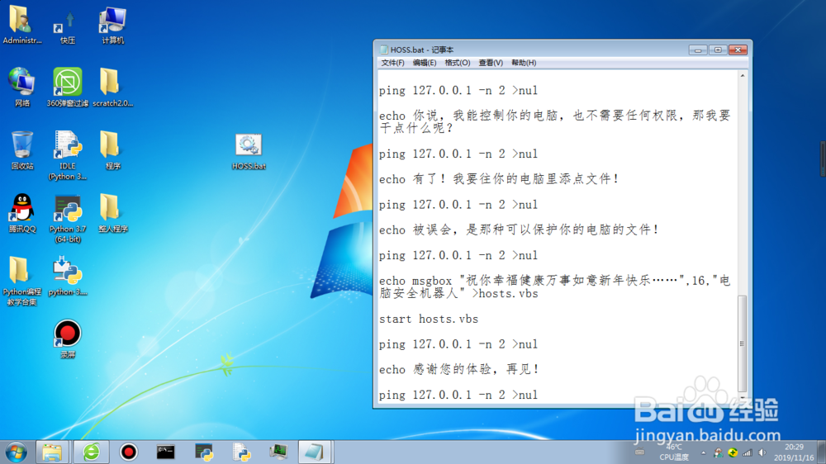826x464 pixels.
Task: Click the text 'echo msgbox' in Notepad
Action: coord(415,281)
